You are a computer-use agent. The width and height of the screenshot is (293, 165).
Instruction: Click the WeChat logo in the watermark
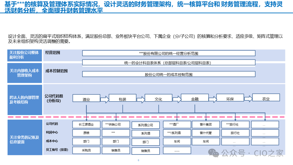[x=215, y=153]
